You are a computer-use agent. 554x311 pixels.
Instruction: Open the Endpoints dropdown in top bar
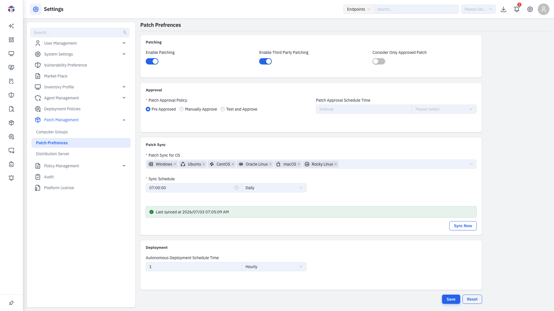[x=359, y=9]
